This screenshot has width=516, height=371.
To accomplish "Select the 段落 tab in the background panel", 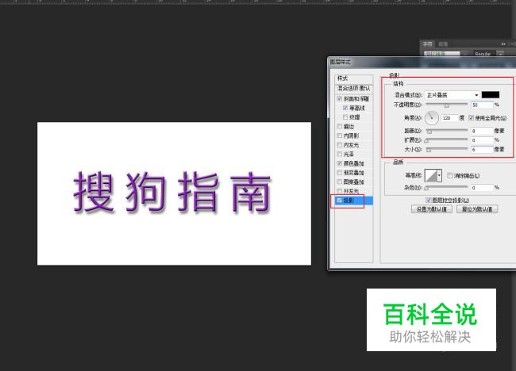I will (443, 44).
